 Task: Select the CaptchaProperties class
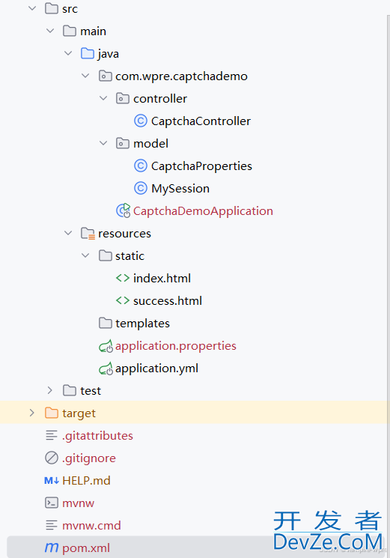[x=201, y=166]
